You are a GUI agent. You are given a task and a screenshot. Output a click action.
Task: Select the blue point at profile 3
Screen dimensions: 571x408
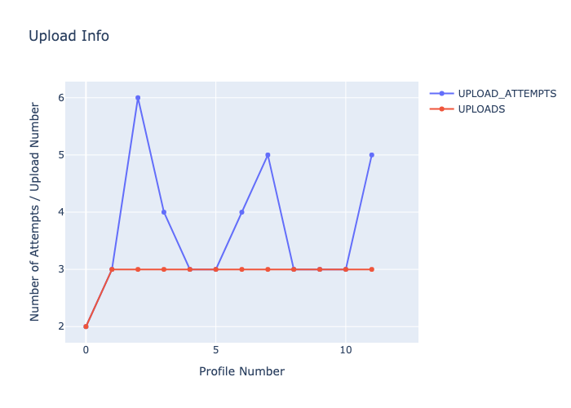point(164,212)
